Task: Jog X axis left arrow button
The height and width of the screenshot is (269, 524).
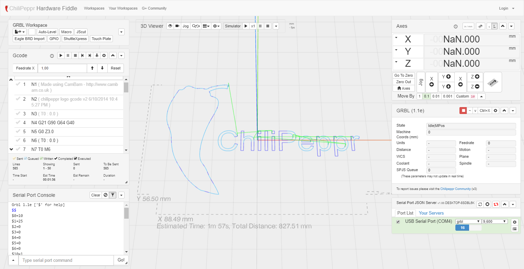Action: (431, 82)
